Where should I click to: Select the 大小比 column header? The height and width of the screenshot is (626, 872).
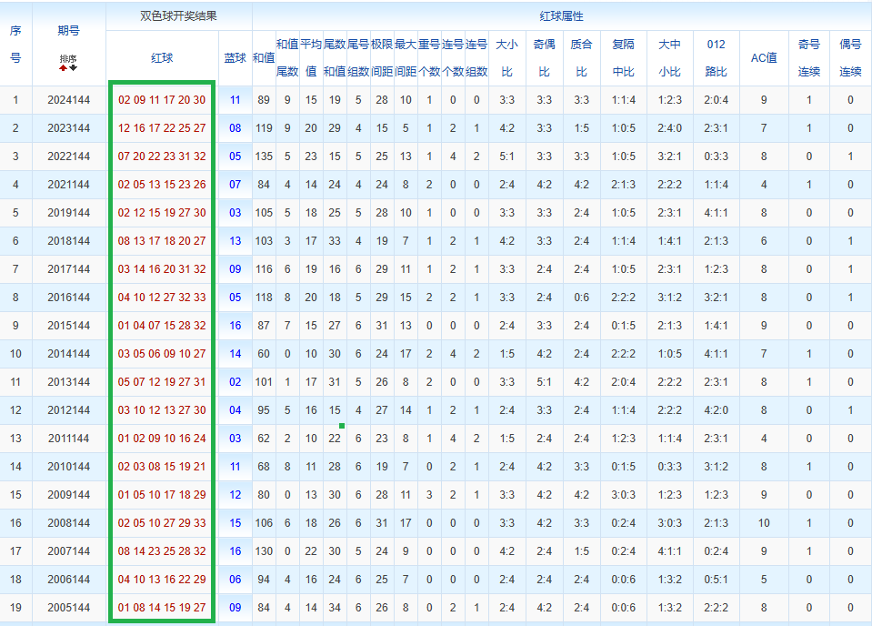pyautogui.click(x=506, y=58)
